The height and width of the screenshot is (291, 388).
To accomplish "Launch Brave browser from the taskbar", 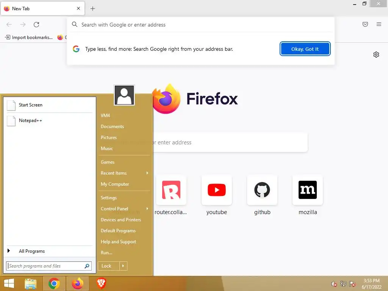I will pyautogui.click(x=101, y=283).
